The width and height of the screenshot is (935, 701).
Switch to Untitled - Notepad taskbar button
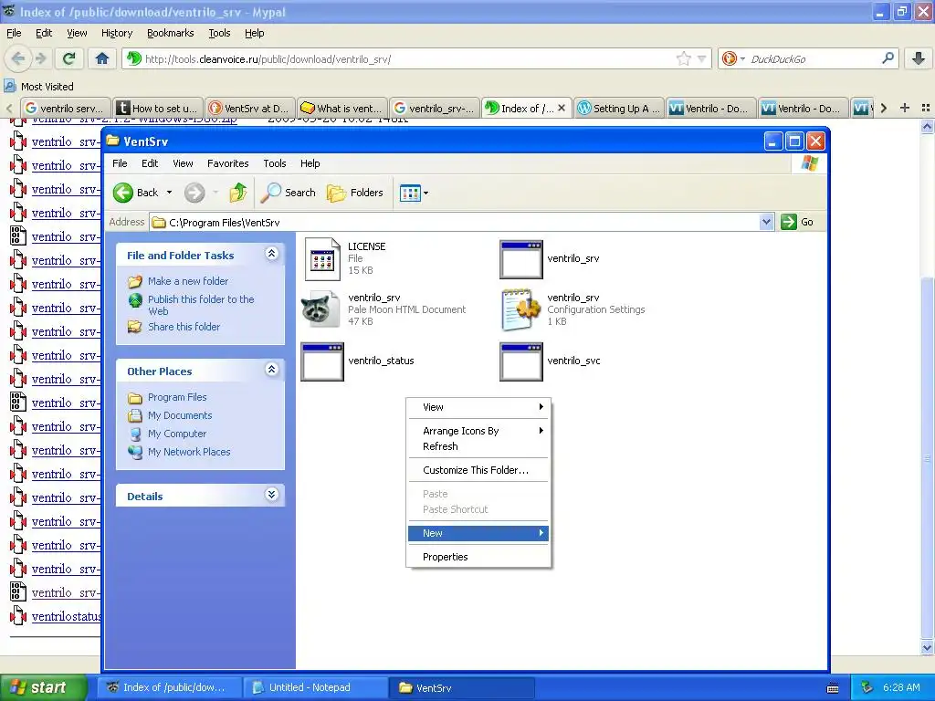click(314, 687)
